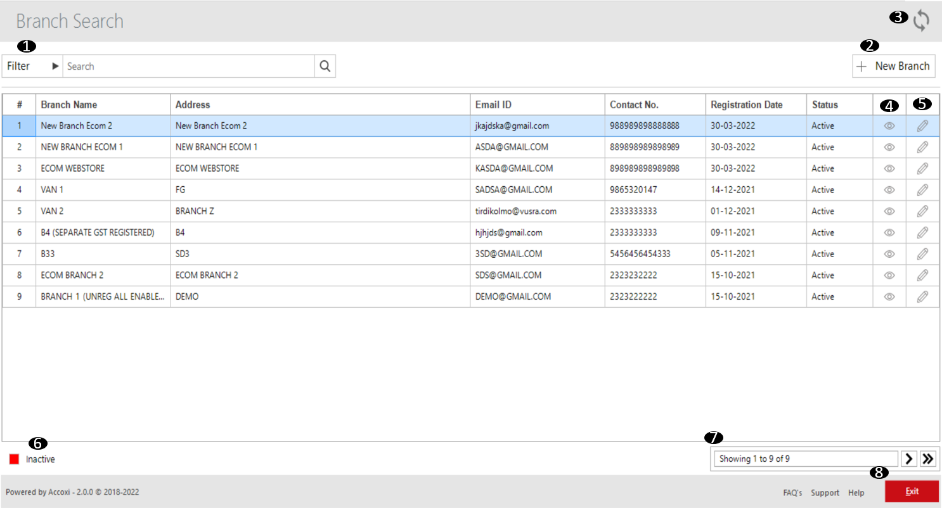Sort by Address column header

point(320,105)
